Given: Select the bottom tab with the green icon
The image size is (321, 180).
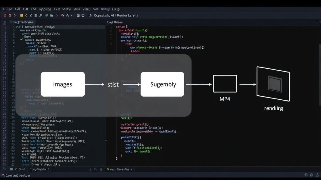Looking at the screenshot, I should coord(119,169).
